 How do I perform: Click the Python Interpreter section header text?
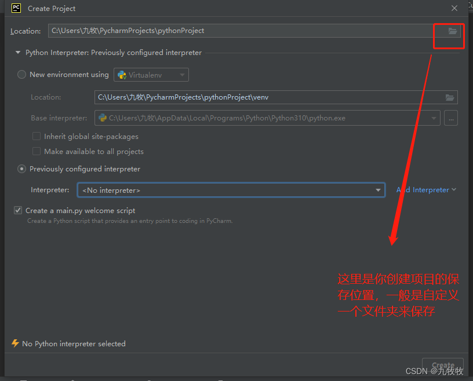click(114, 53)
